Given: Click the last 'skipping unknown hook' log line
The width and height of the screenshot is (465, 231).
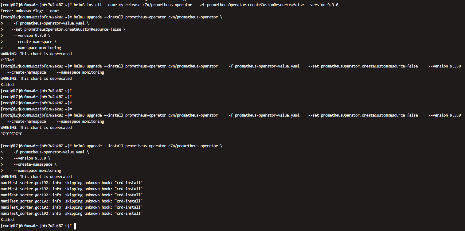Looking at the screenshot, I should click(72, 214).
